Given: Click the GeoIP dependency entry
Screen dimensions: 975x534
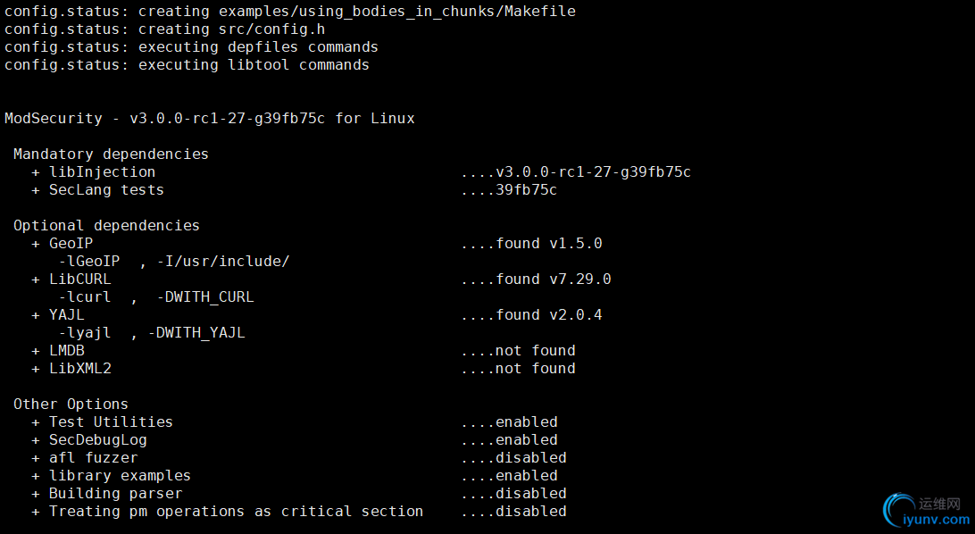Looking at the screenshot, I should pyautogui.click(x=71, y=243).
